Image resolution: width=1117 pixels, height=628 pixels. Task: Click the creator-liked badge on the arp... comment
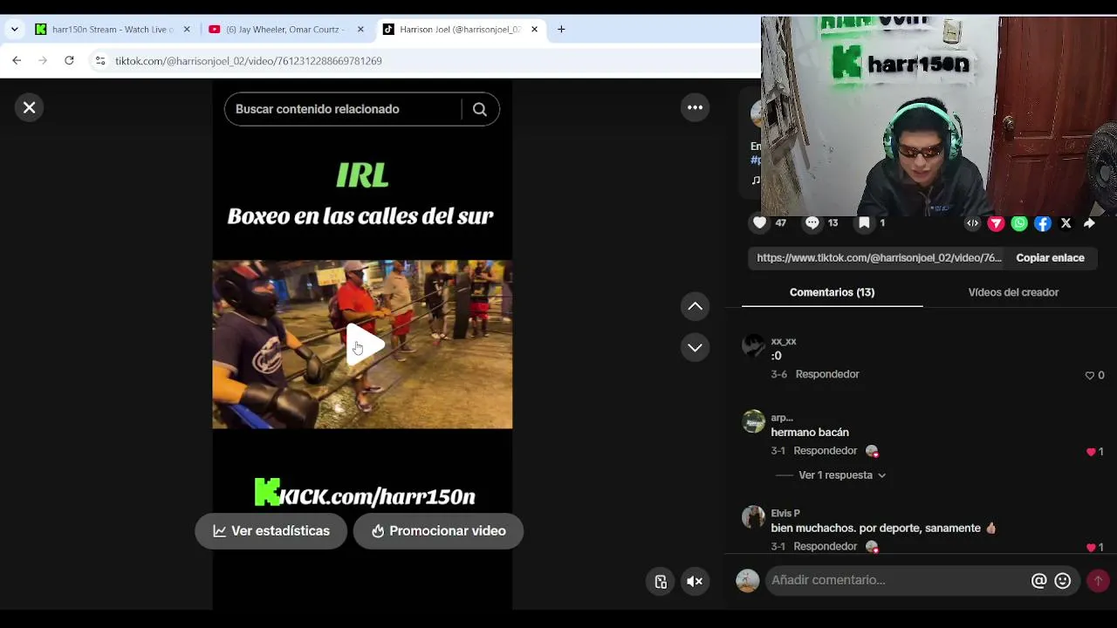872,451
